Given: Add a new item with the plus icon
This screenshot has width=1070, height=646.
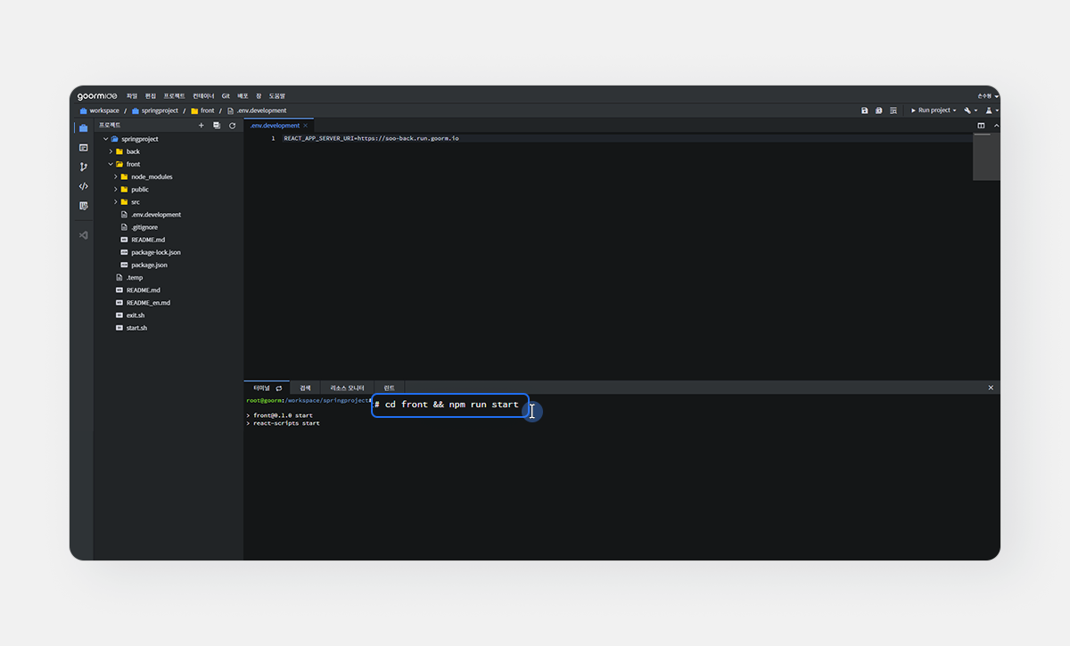Looking at the screenshot, I should 201,126.
